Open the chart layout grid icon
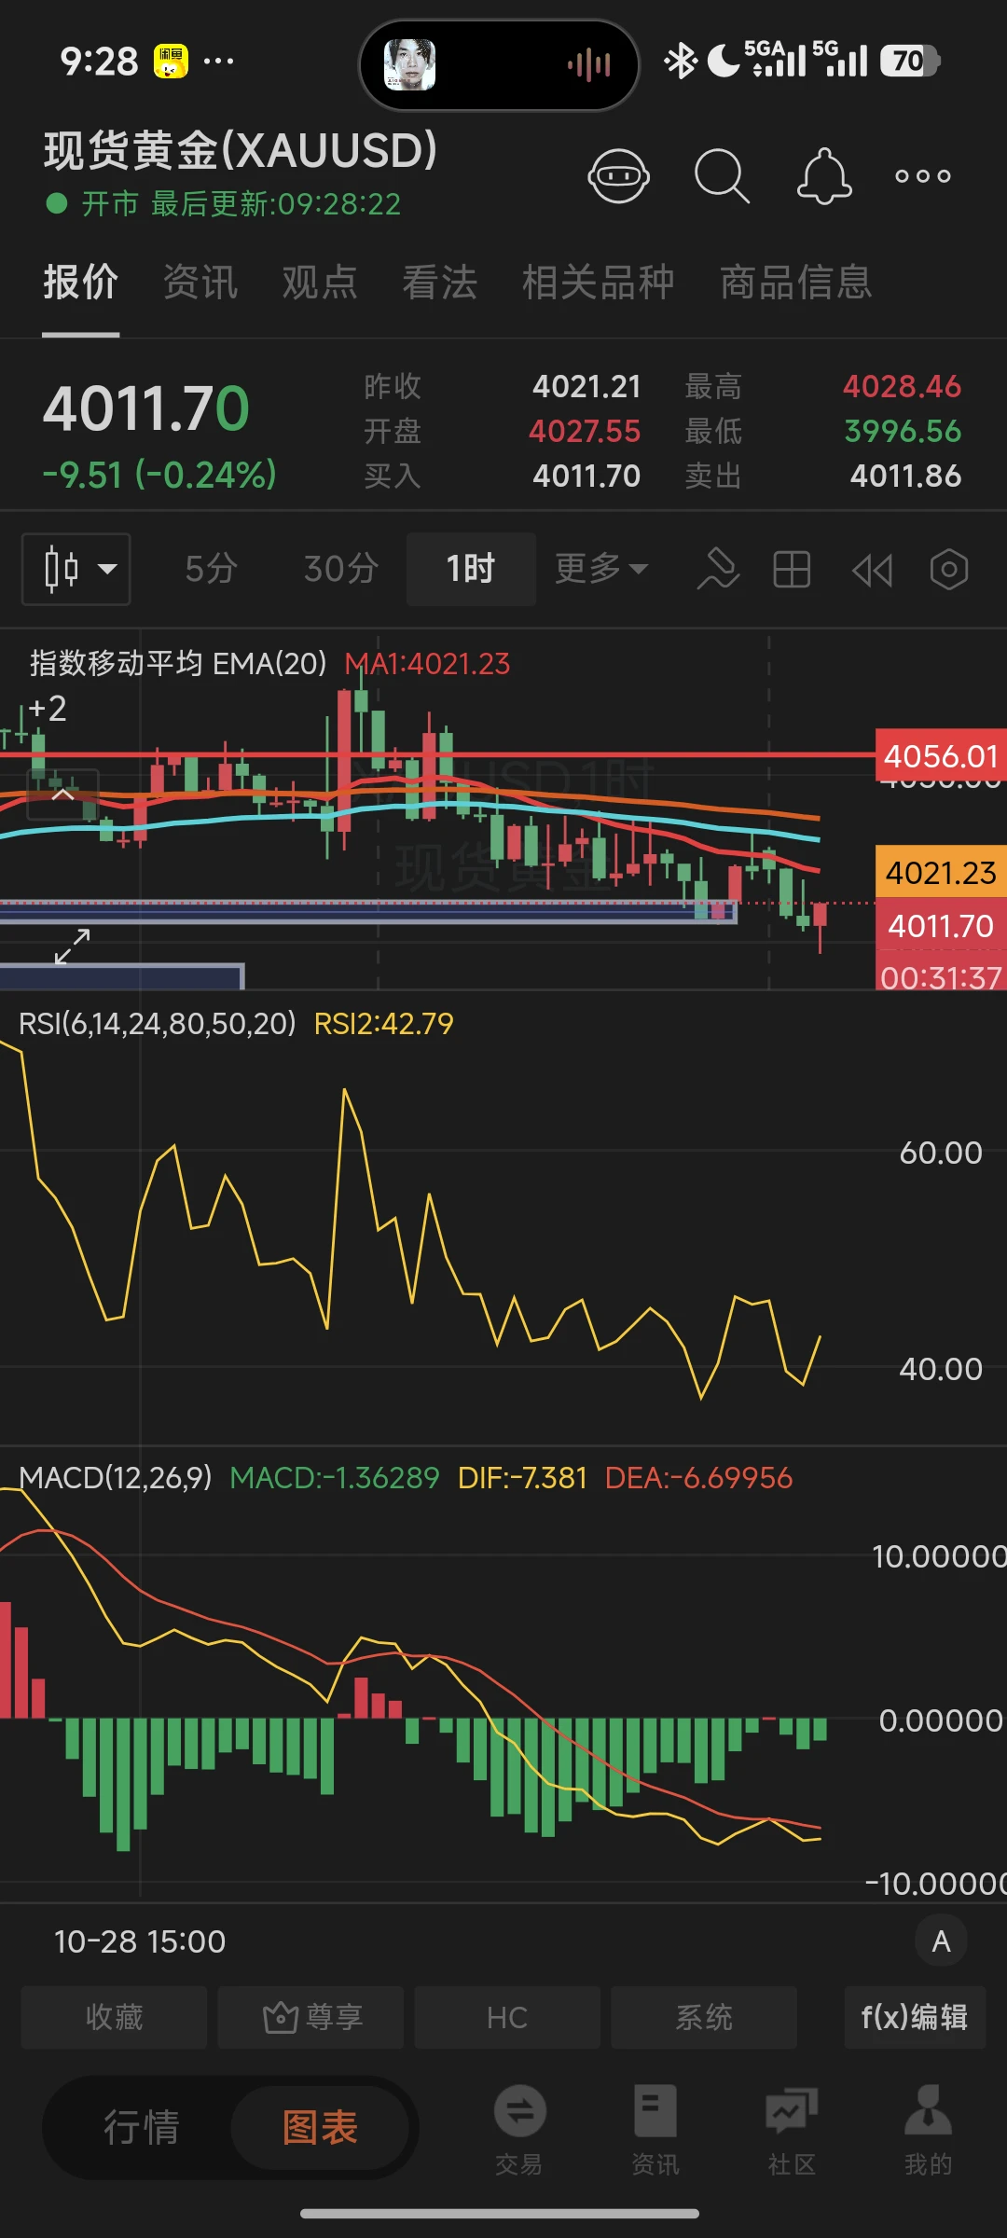 click(792, 569)
